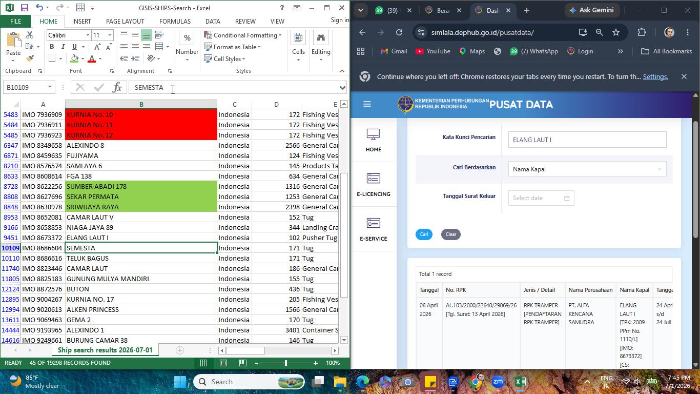Click the Clear button on Pusat Data
The width and height of the screenshot is (700, 394).
click(x=451, y=234)
